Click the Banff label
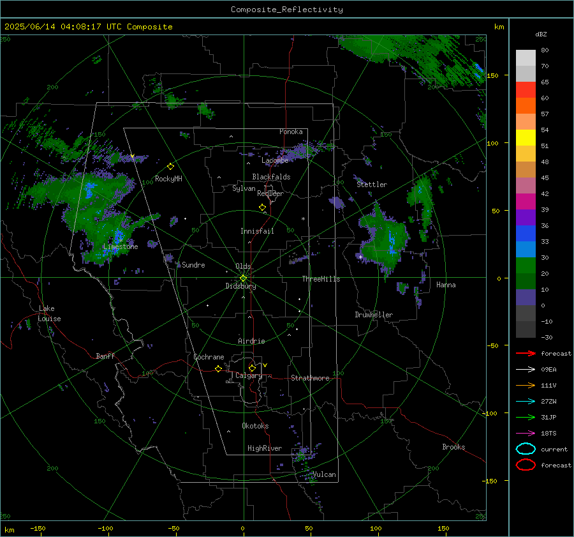The width and height of the screenshot is (574, 537). point(105,356)
